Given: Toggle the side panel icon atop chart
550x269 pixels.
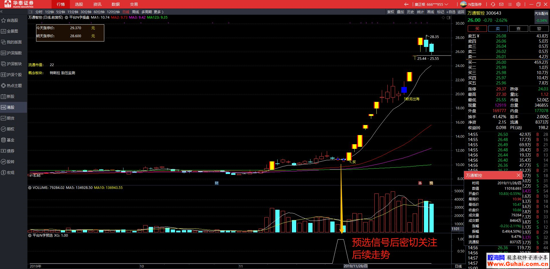Looking at the screenshot, I should point(449,17).
